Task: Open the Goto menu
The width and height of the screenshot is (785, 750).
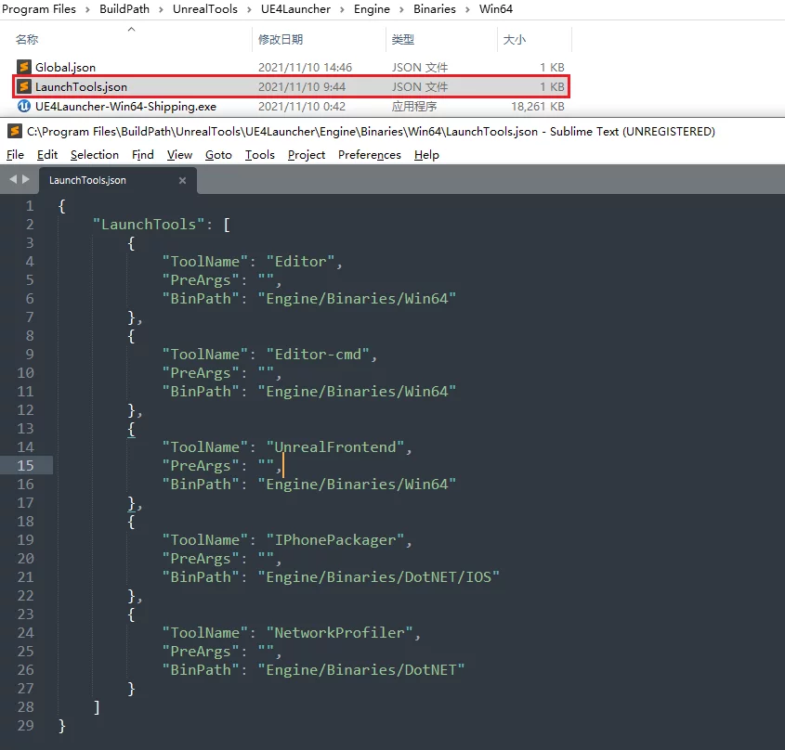Action: pos(218,155)
